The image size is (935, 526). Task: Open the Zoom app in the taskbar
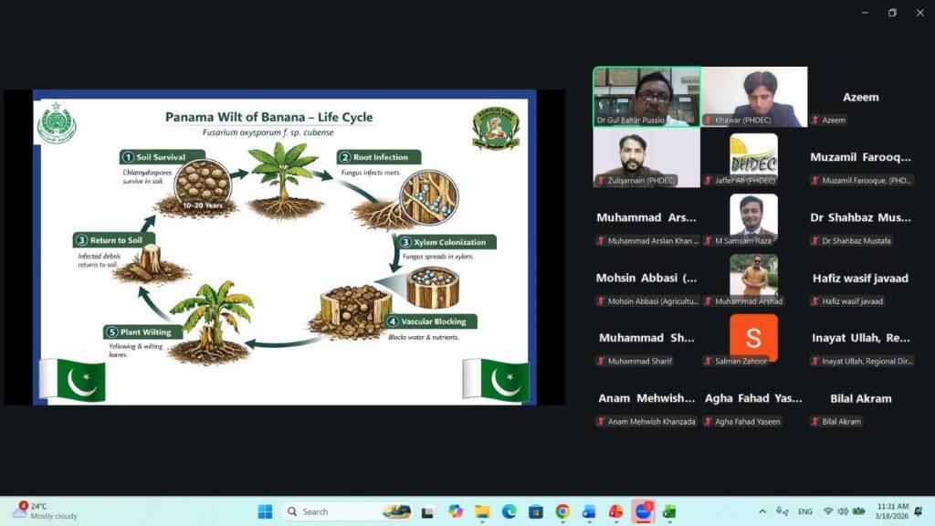643,511
